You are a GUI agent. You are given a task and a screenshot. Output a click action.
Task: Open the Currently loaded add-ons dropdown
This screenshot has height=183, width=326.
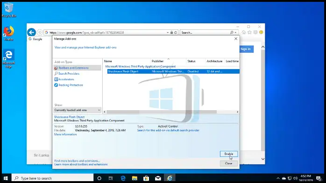click(x=77, y=110)
